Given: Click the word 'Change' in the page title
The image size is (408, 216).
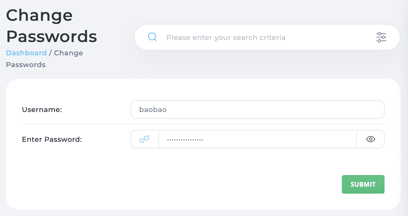Looking at the screenshot, I should point(39,15).
